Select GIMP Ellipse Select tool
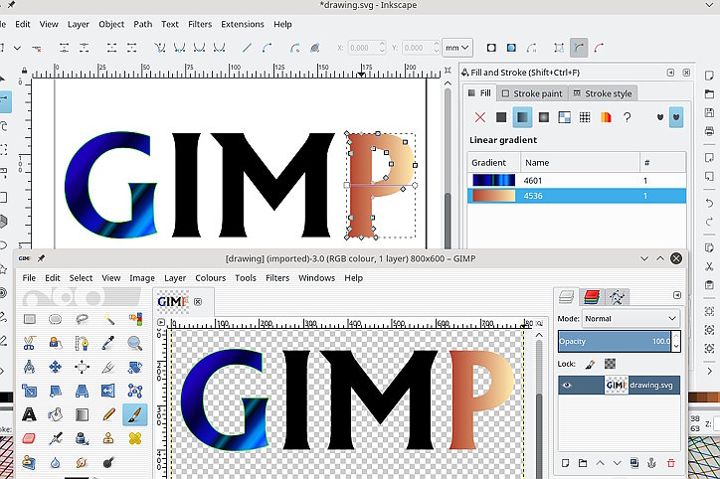720x479 pixels. 55,319
